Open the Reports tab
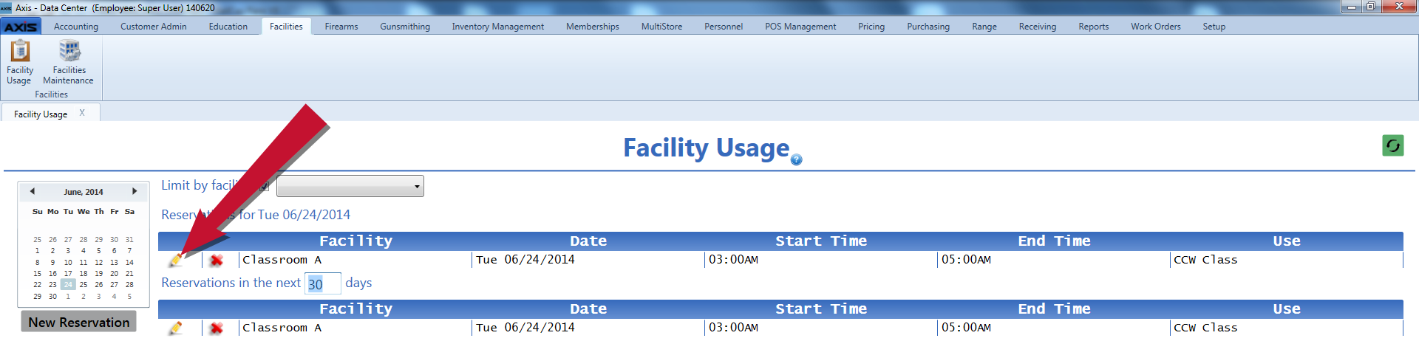1419x341 pixels. pyautogui.click(x=1094, y=27)
